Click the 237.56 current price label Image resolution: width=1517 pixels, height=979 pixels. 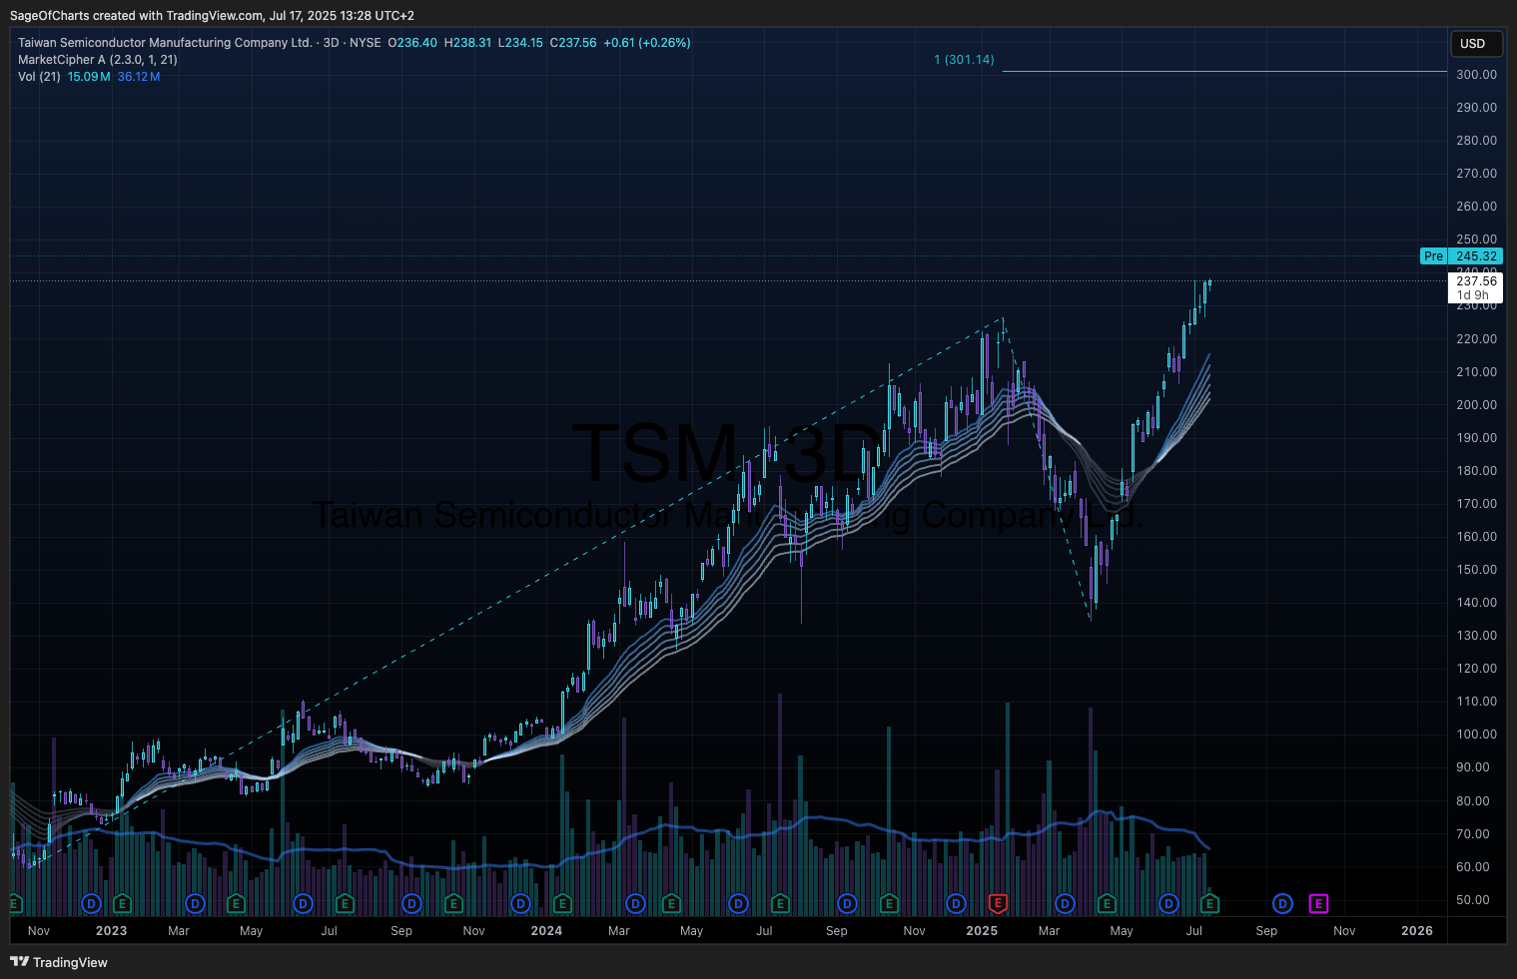tap(1476, 281)
